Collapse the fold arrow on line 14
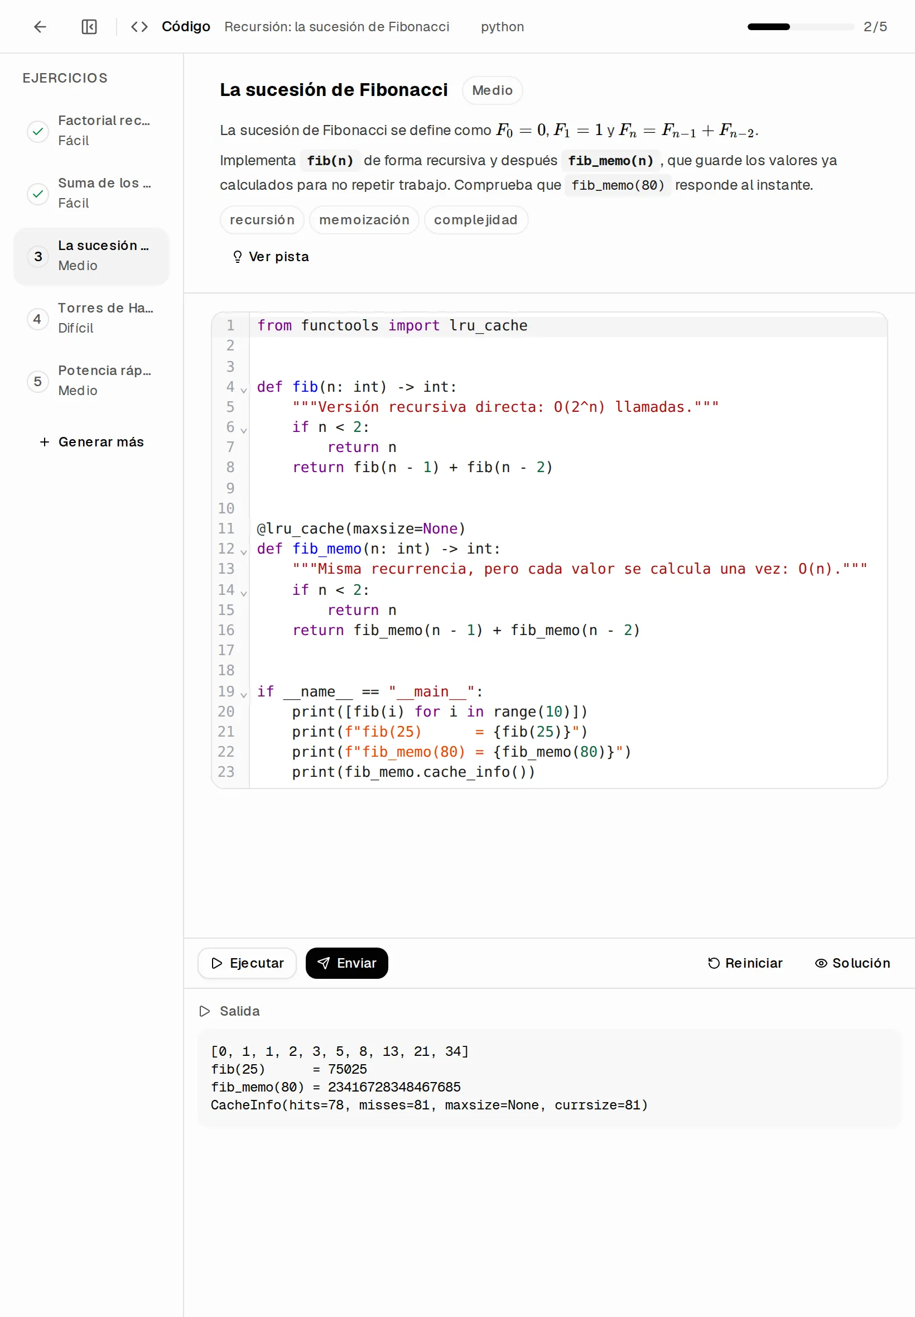The width and height of the screenshot is (915, 1317). coord(244,593)
